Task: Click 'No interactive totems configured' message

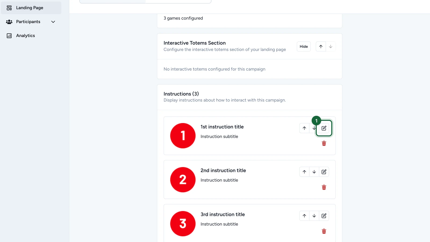Action: coord(214,69)
